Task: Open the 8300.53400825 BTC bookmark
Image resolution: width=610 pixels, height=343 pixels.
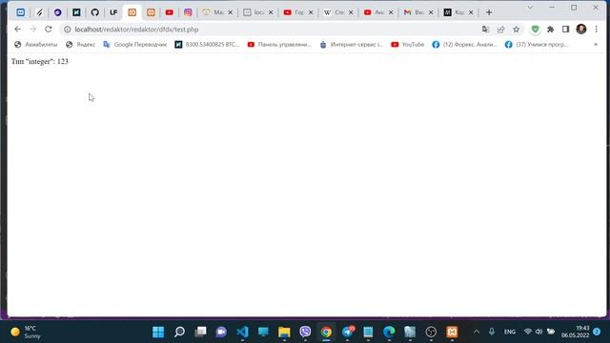Action: coord(207,45)
